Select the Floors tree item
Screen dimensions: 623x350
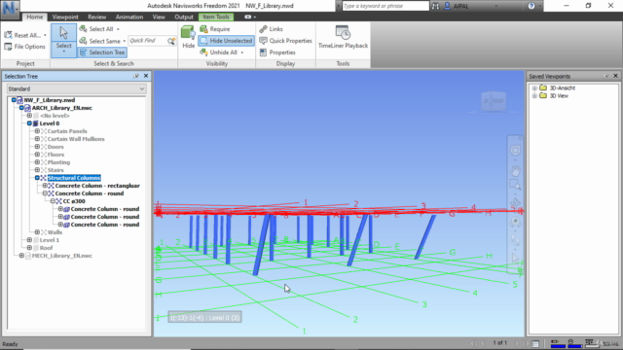point(55,155)
